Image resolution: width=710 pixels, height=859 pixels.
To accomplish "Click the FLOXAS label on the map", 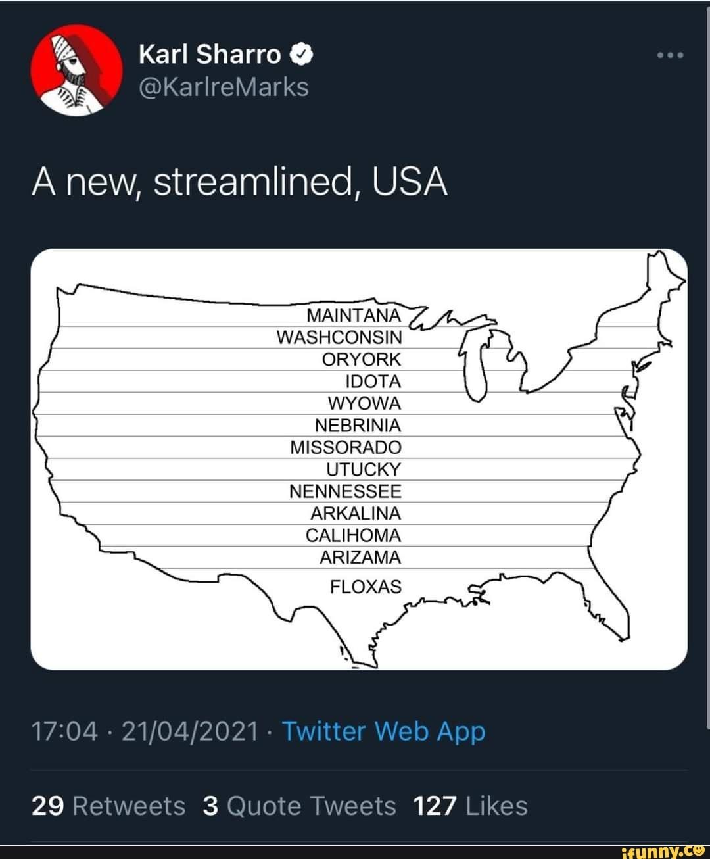I will pos(366,587).
